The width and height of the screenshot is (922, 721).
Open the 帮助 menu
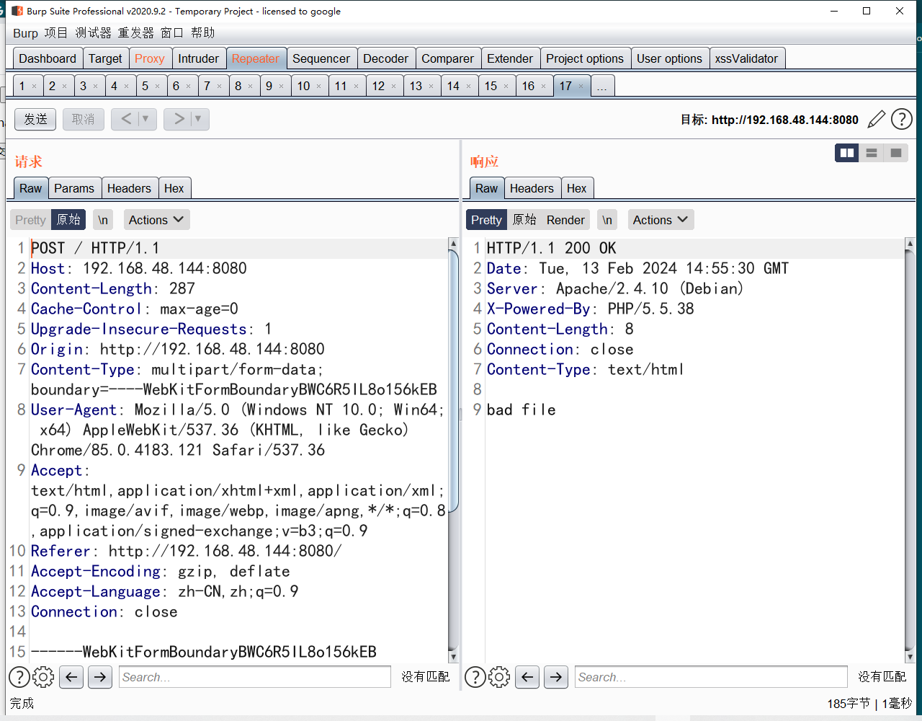(203, 33)
